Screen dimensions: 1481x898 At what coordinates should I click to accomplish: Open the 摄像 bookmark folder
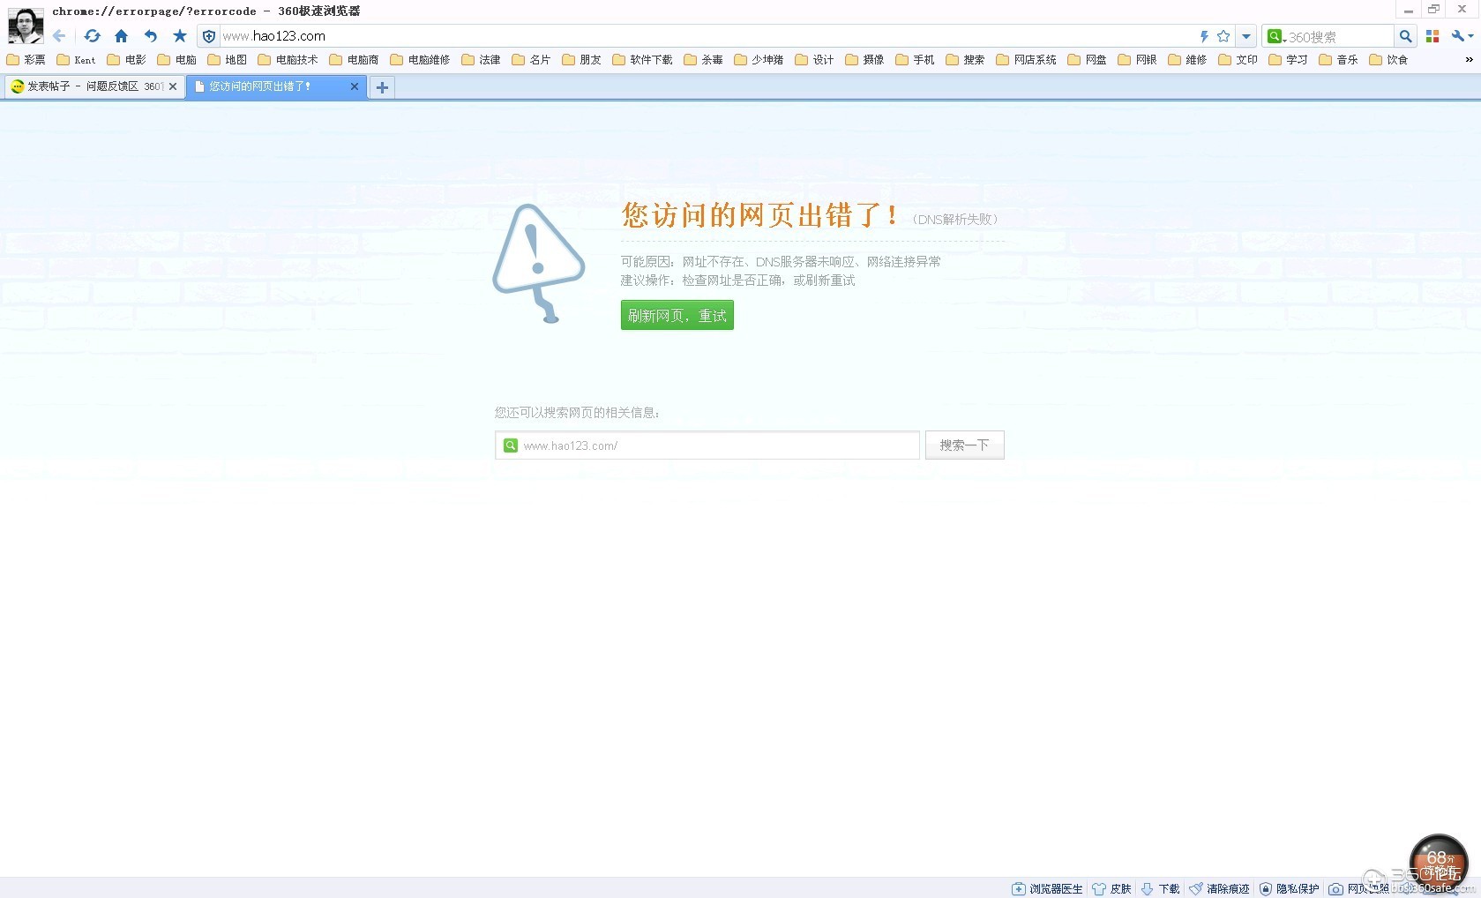coord(864,60)
